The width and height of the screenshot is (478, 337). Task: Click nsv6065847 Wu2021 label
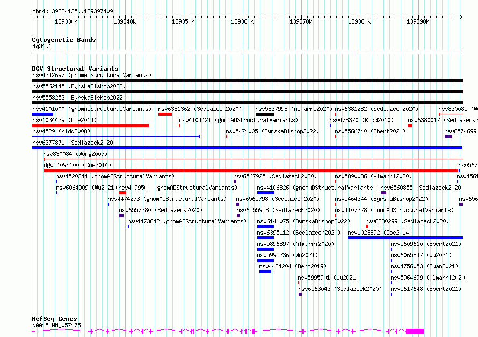click(x=421, y=255)
